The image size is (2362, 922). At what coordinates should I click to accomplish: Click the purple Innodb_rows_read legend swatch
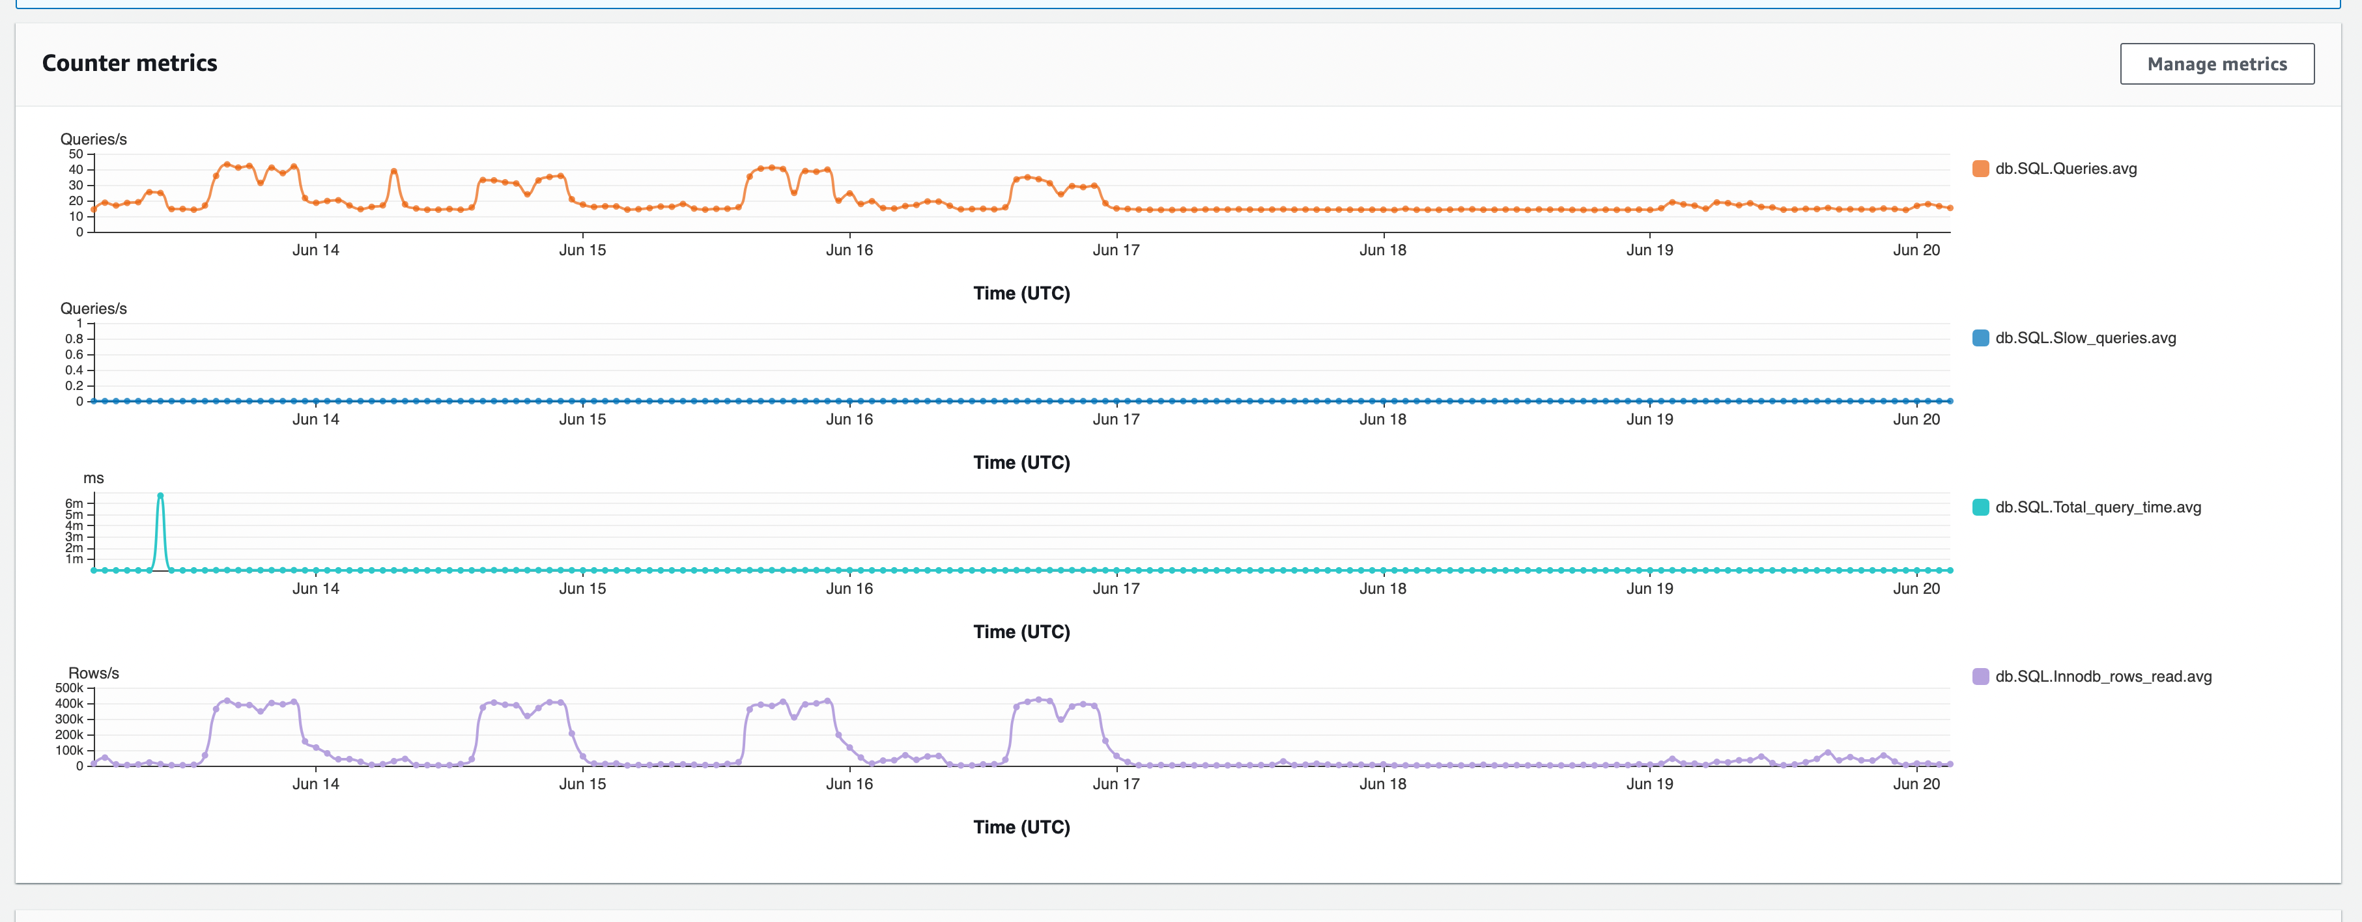coord(1980,677)
